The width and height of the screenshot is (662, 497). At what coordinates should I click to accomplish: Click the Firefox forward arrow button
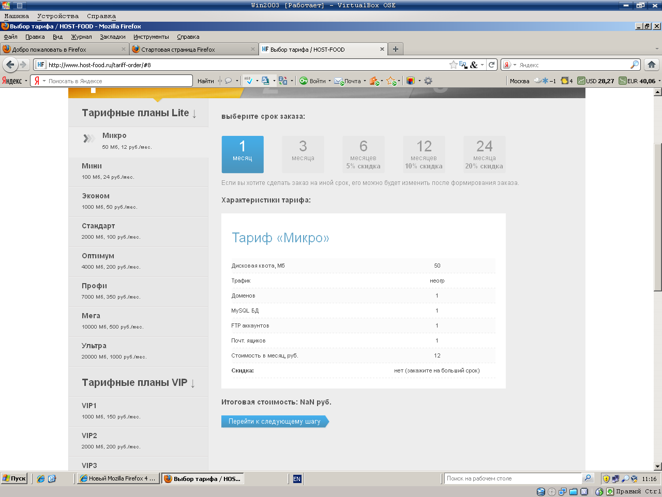pos(23,65)
